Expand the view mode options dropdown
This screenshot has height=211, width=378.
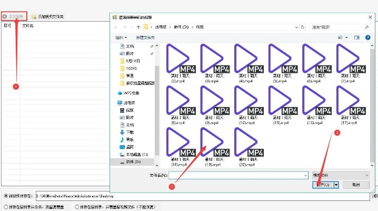347,37
